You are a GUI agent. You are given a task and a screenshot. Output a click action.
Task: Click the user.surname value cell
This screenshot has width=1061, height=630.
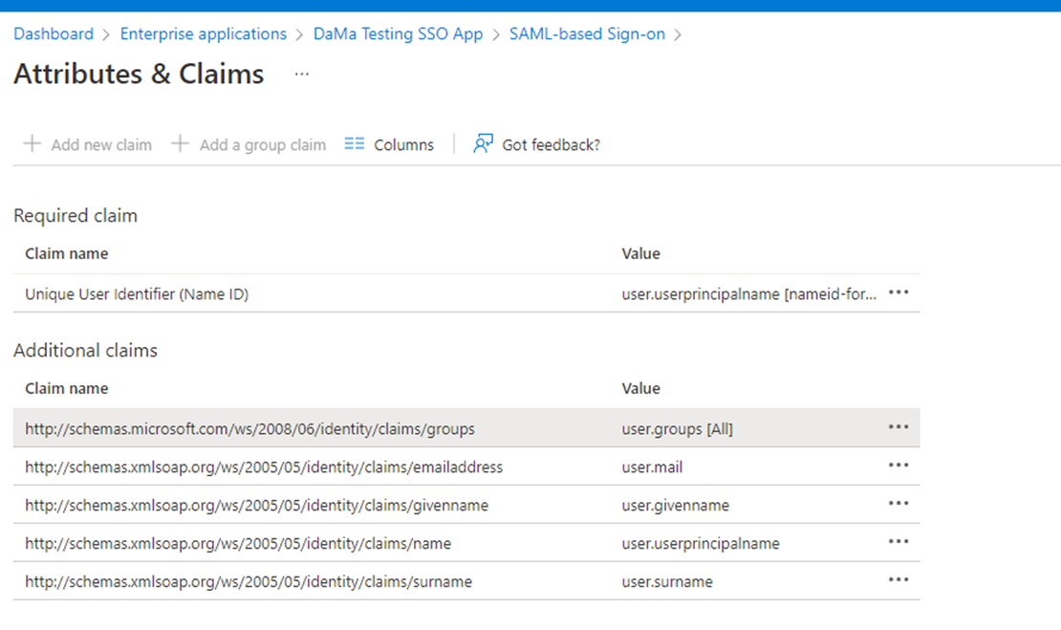click(x=667, y=582)
